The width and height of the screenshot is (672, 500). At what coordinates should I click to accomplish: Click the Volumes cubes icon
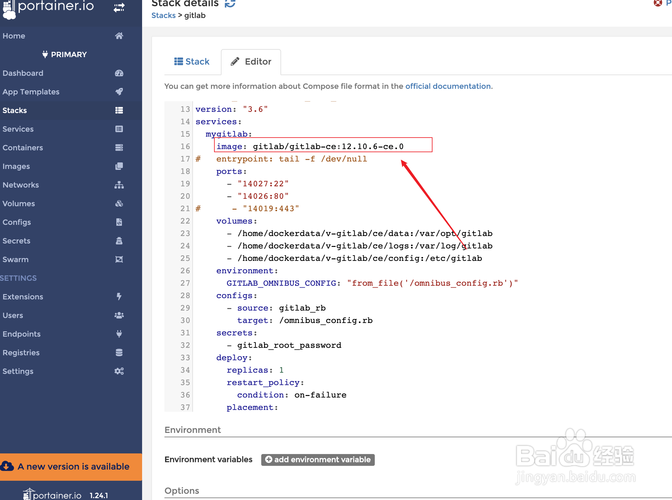pyautogui.click(x=119, y=203)
